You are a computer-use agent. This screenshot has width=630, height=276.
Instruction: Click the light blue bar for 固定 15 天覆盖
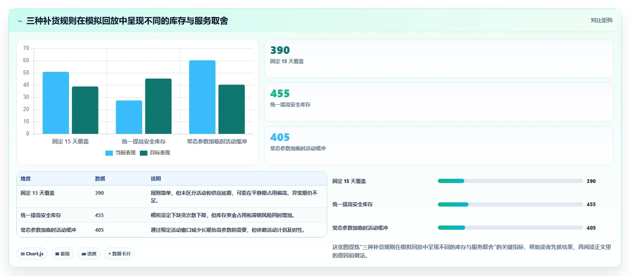56,103
